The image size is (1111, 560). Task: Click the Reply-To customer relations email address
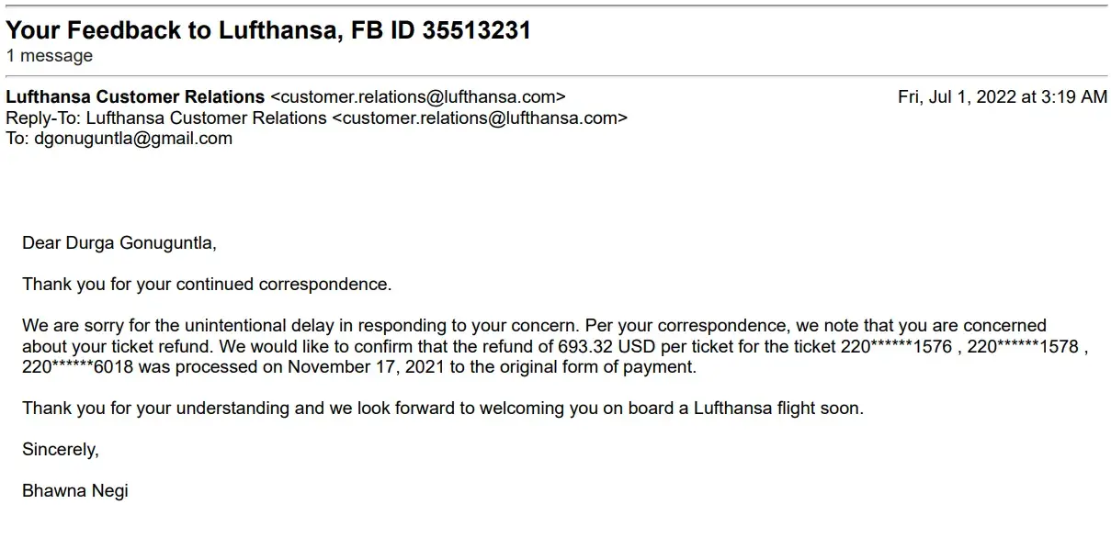(479, 118)
